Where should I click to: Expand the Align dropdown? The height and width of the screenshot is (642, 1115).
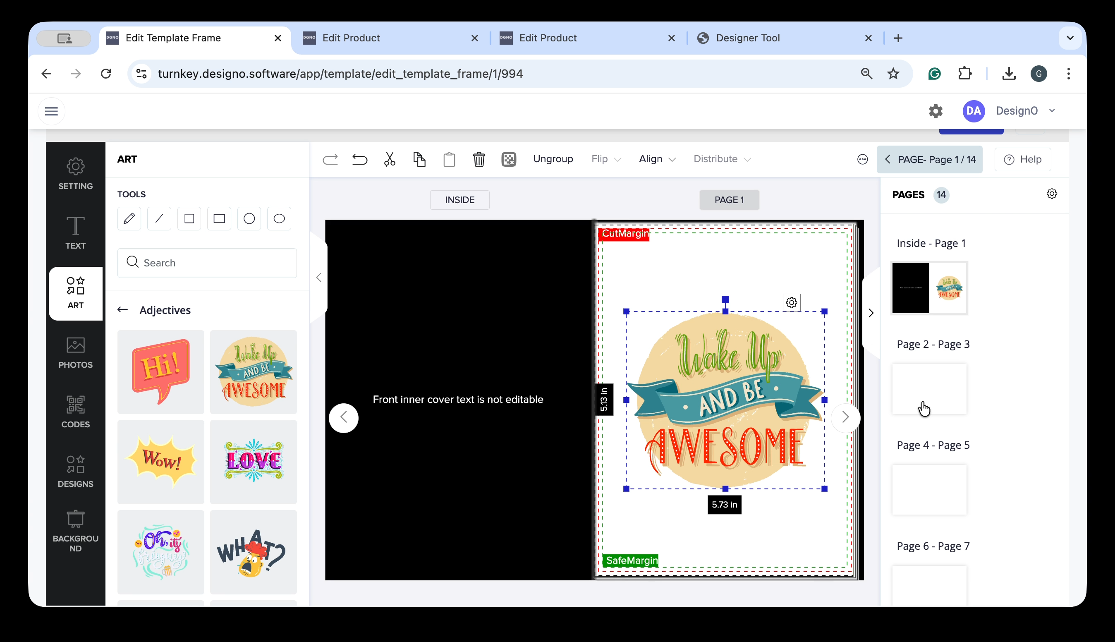[x=657, y=159]
